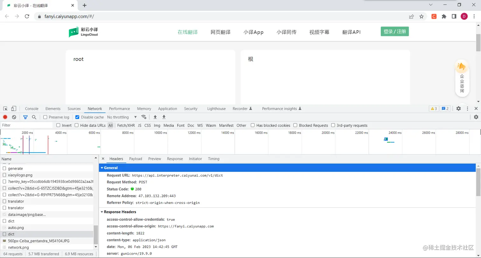
Task: Click the orange C extension icon
Action: coord(434,16)
